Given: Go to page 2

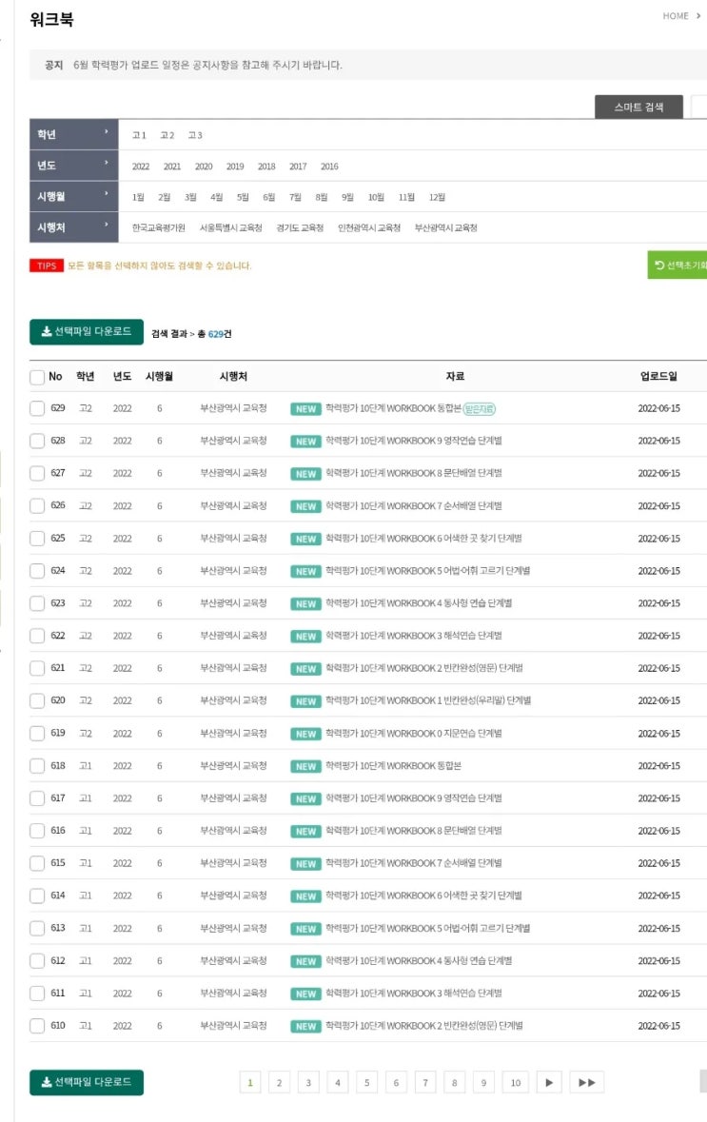Looking at the screenshot, I should coord(279,1083).
